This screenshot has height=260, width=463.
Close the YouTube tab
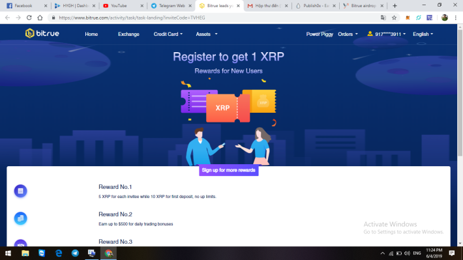coord(142,6)
